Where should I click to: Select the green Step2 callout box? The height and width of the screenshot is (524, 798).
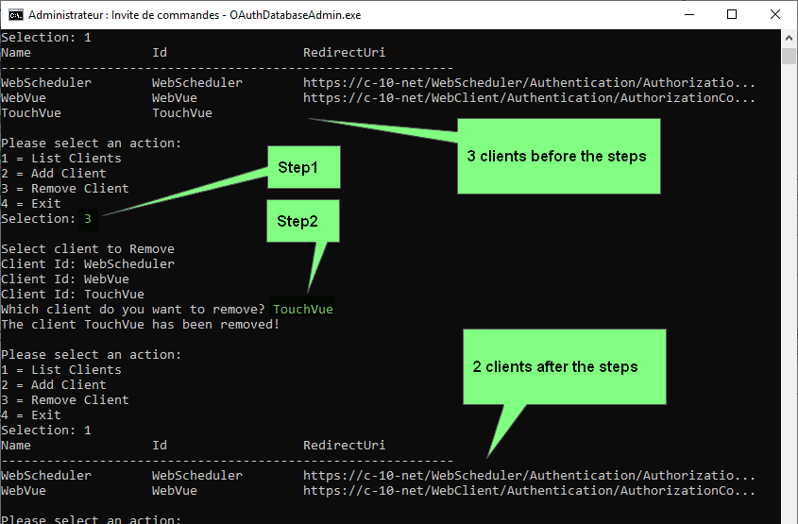pos(303,220)
